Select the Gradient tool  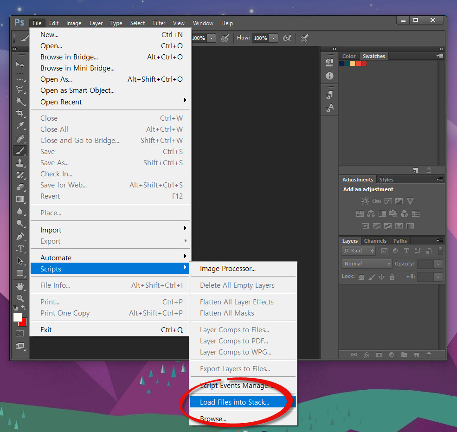coord(20,199)
